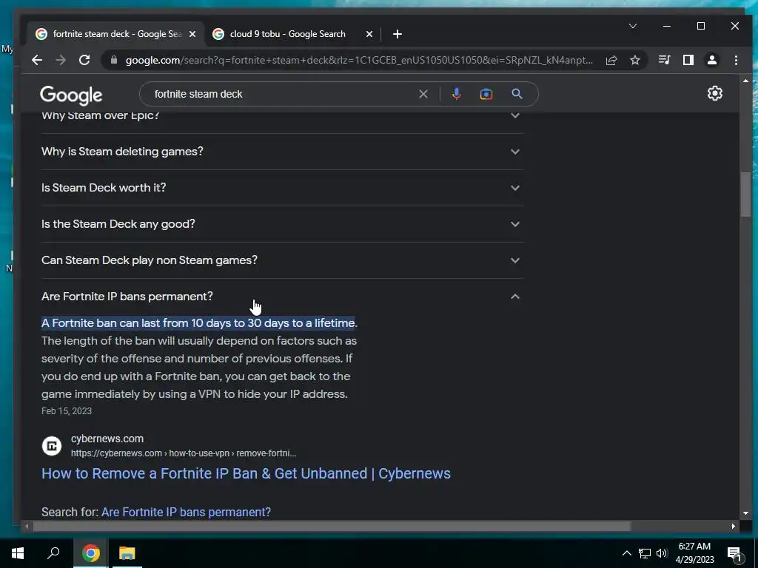
Task: Expand 'Why is Steam deleting games?'
Action: 282,152
